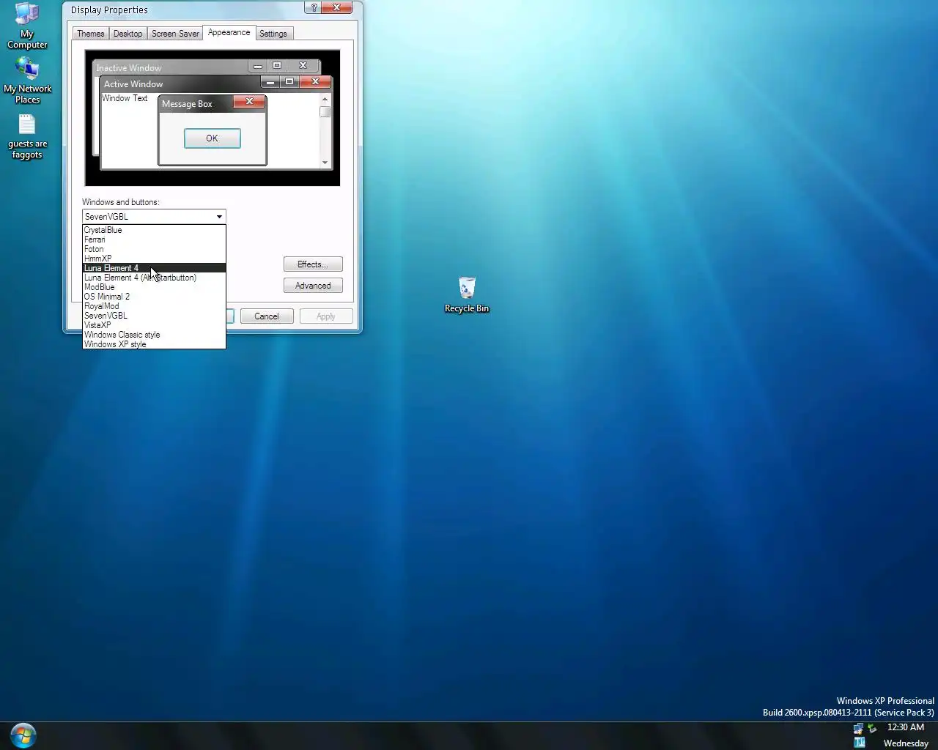The height and width of the screenshot is (750, 938).
Task: Click the Safely Remove Hardware tray icon
Action: pos(872,728)
